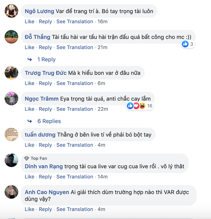Click the reply arrow icon beside 6 Replies

coord(30,121)
